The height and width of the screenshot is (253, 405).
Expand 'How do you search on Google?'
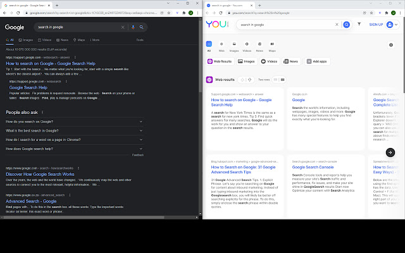pyautogui.click(x=75, y=121)
